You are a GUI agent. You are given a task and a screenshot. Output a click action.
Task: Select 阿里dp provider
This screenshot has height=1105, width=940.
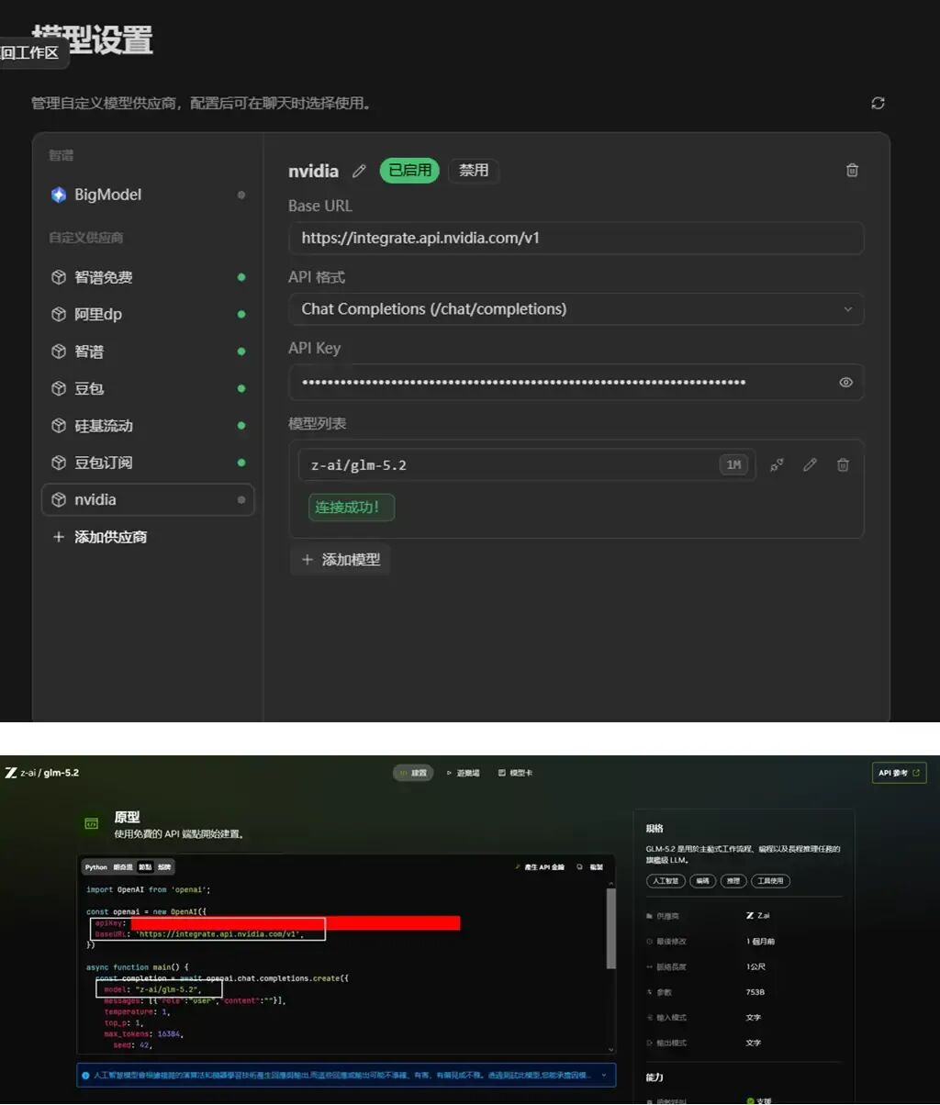[x=148, y=314]
